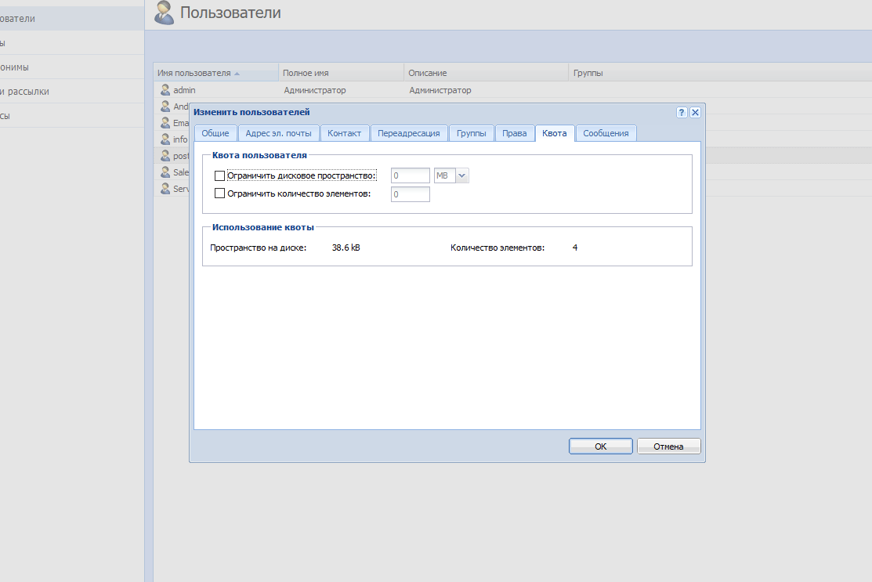The image size is (872, 582).
Task: Click the Sales user row icon
Action: tap(165, 172)
